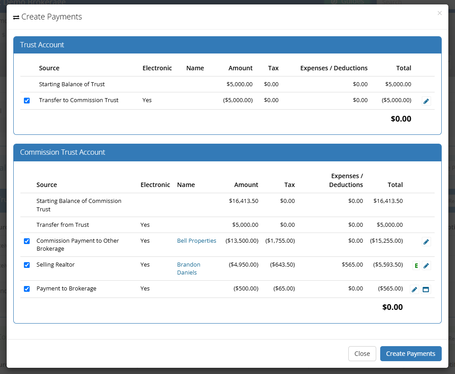Click the Commission Trust Account panel header
The height and width of the screenshot is (374, 455).
coord(227,153)
